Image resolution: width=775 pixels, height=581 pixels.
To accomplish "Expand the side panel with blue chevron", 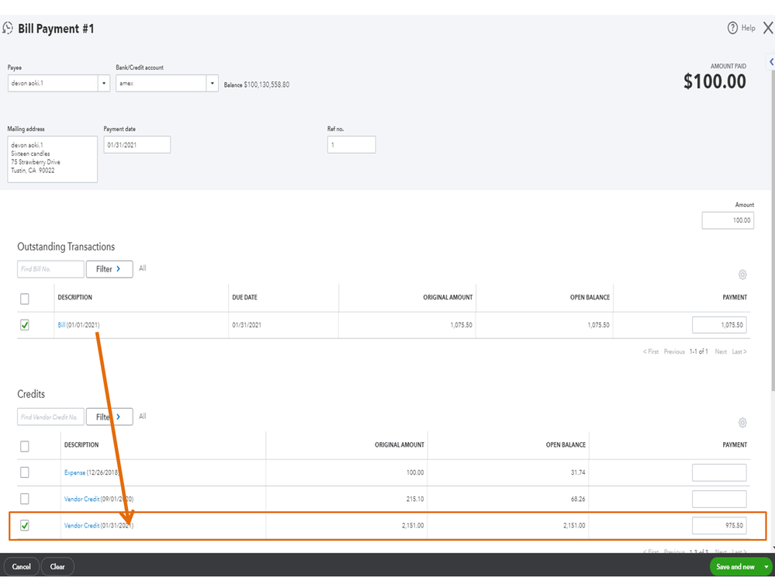I will 770,62.
